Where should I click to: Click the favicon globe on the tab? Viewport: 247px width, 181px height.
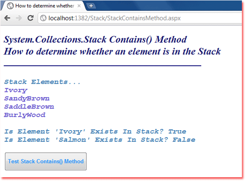10,6
